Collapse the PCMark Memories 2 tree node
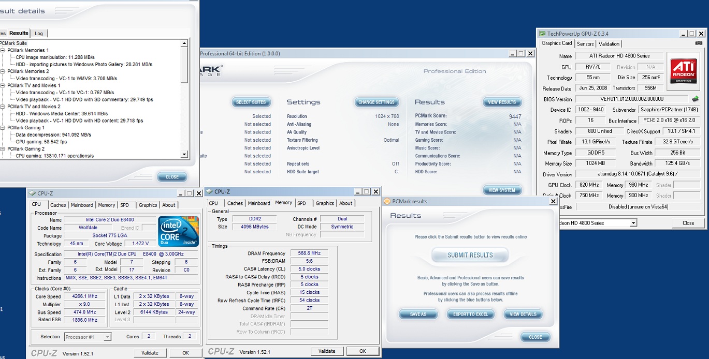Screen dimensions: 709x359 click(x=3, y=71)
